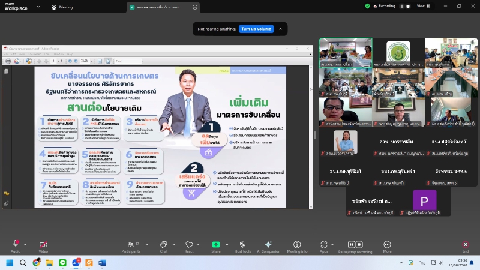This screenshot has height=270, width=480.
Task: Click scrolling pages icon in Adobe Reader
Action: point(100,61)
